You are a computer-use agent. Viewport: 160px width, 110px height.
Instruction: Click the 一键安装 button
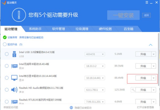coord(123,15)
